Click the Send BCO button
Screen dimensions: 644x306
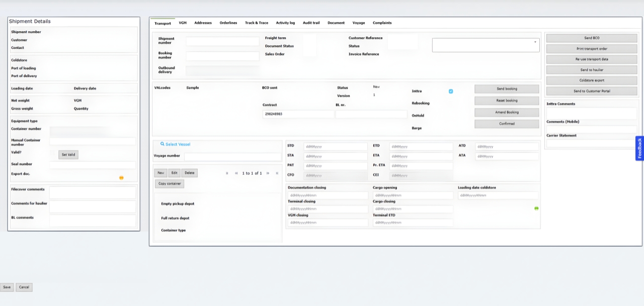(591, 38)
